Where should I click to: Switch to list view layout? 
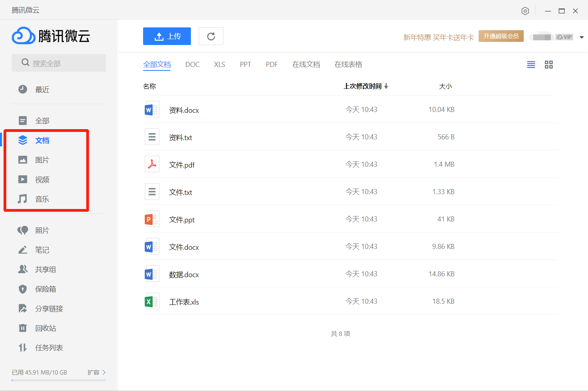(x=531, y=65)
